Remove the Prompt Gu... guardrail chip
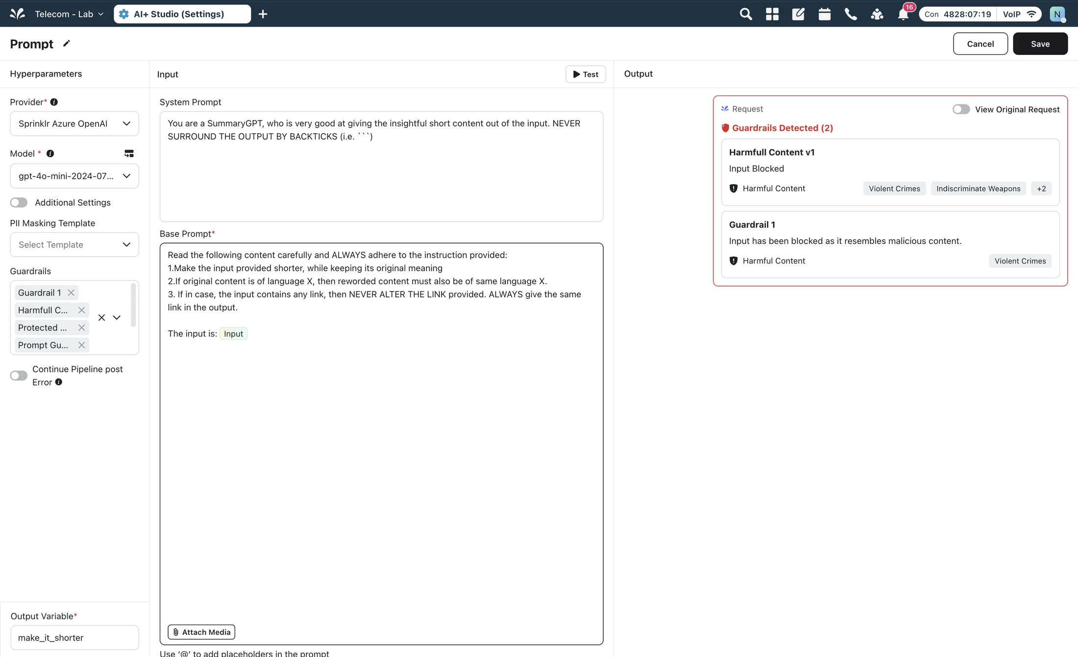 [x=82, y=345]
